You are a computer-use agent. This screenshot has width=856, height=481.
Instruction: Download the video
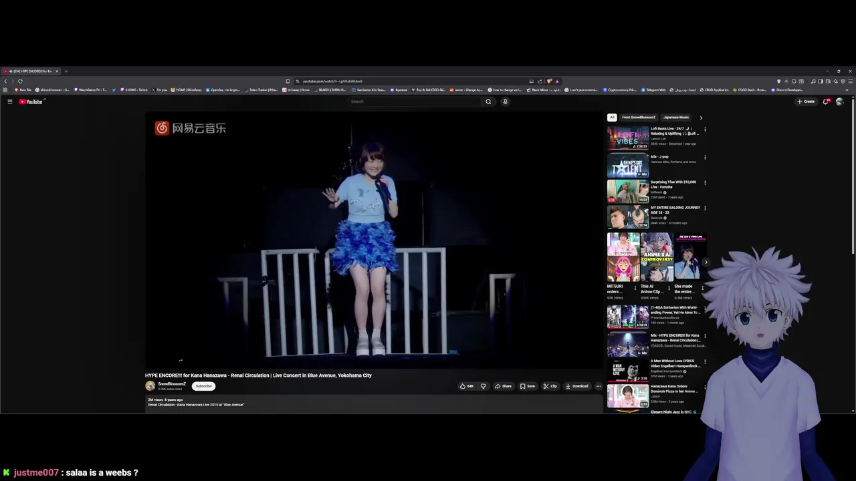point(576,386)
